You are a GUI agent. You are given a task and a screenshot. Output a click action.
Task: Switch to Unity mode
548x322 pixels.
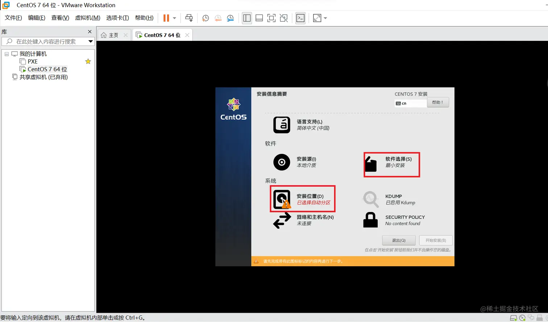point(284,18)
